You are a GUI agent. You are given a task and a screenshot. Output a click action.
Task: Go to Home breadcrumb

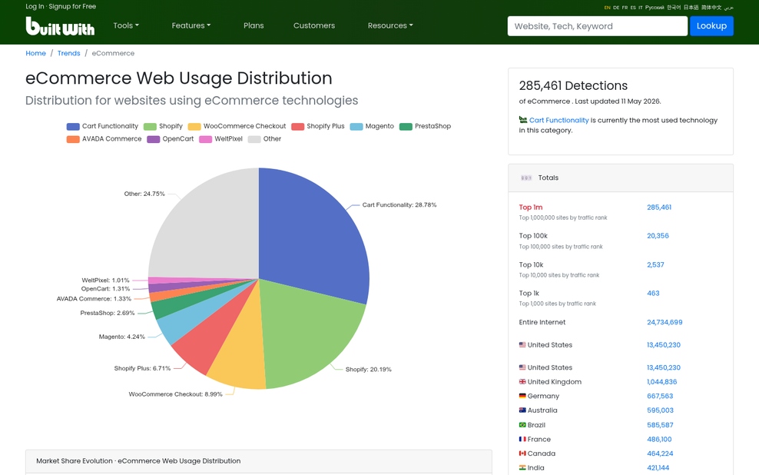pos(36,53)
